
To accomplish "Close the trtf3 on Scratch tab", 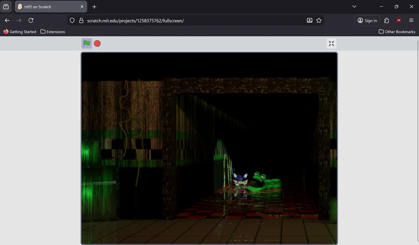I will coord(82,7).
